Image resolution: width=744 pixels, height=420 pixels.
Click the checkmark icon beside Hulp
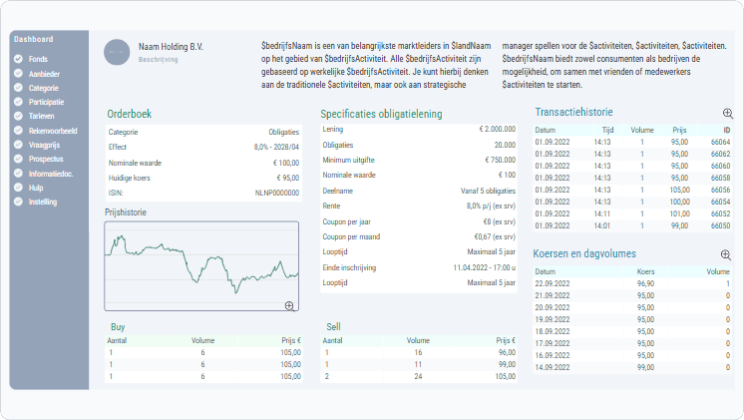[x=18, y=188]
